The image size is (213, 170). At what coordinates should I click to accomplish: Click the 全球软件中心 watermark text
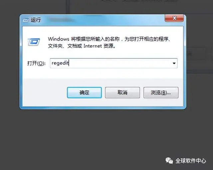click(x=191, y=161)
